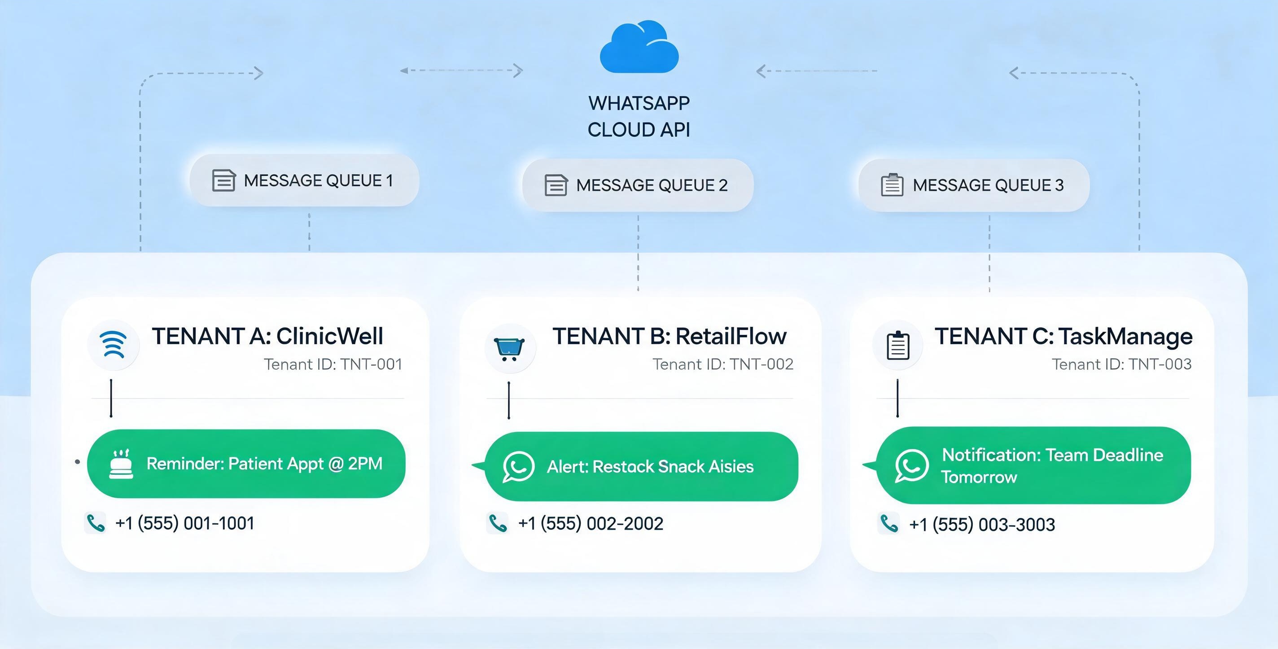Click the Message Queue 1 list icon

pyautogui.click(x=224, y=180)
